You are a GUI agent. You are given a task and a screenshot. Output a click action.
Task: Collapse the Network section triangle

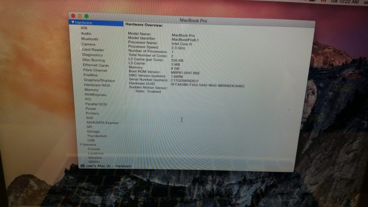(80, 144)
